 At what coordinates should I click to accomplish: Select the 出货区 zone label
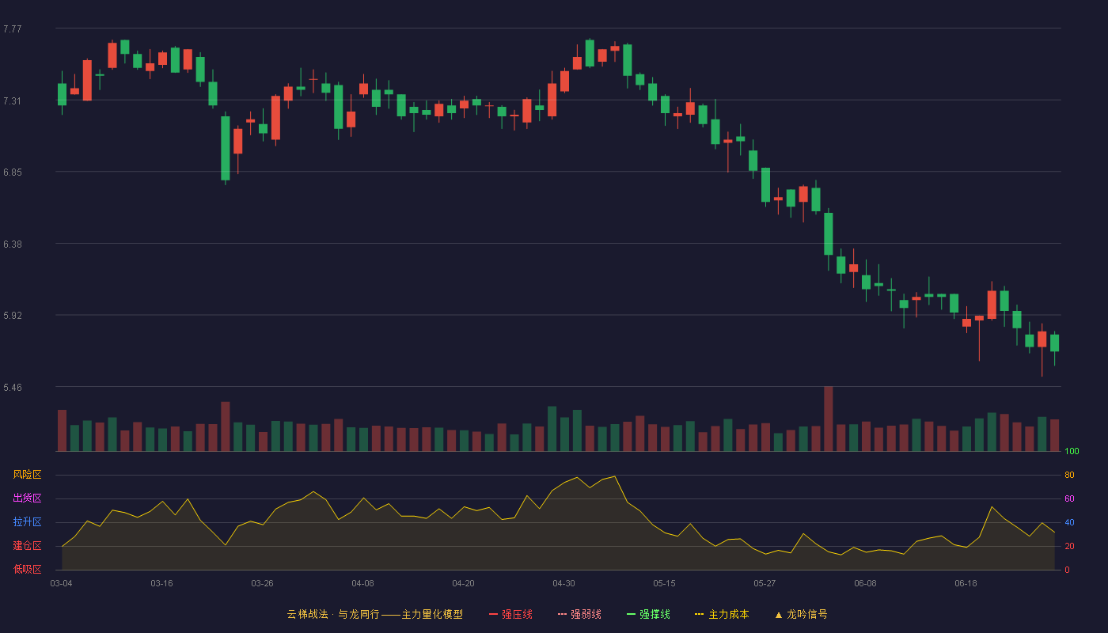(27, 498)
